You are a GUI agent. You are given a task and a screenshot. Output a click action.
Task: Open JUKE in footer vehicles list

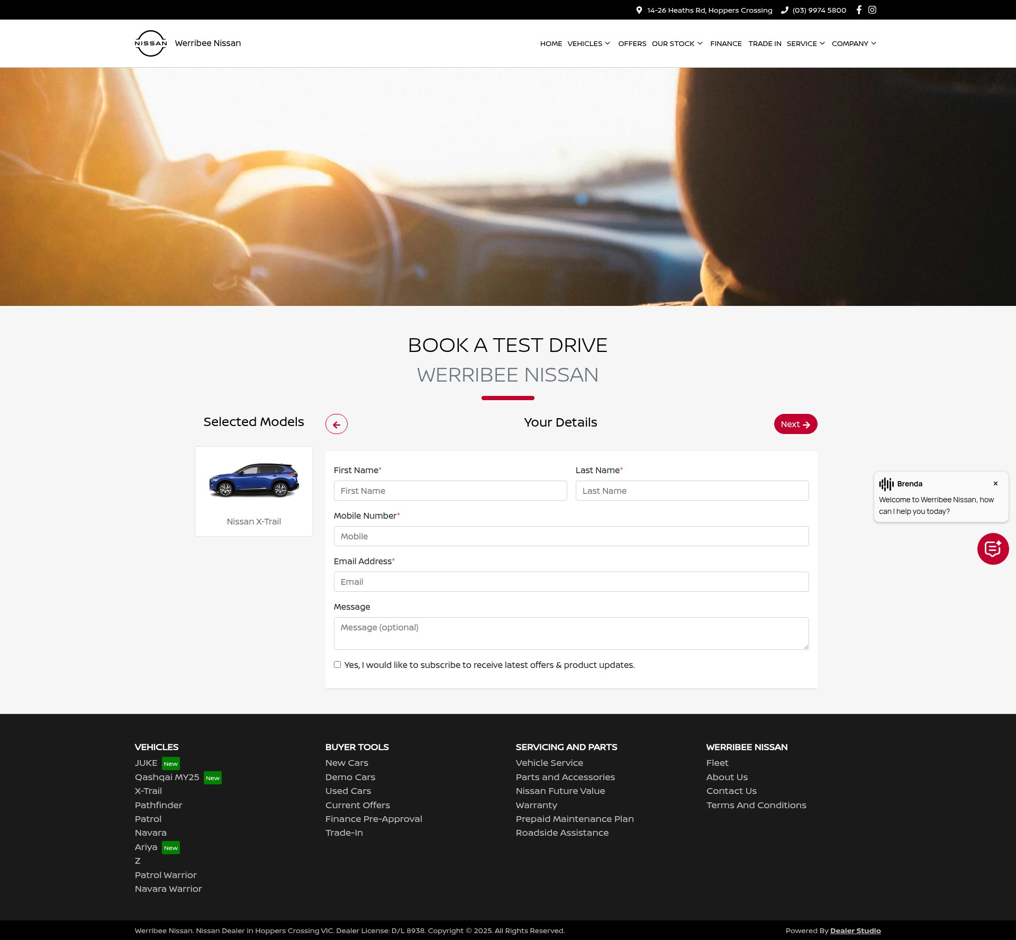(146, 763)
